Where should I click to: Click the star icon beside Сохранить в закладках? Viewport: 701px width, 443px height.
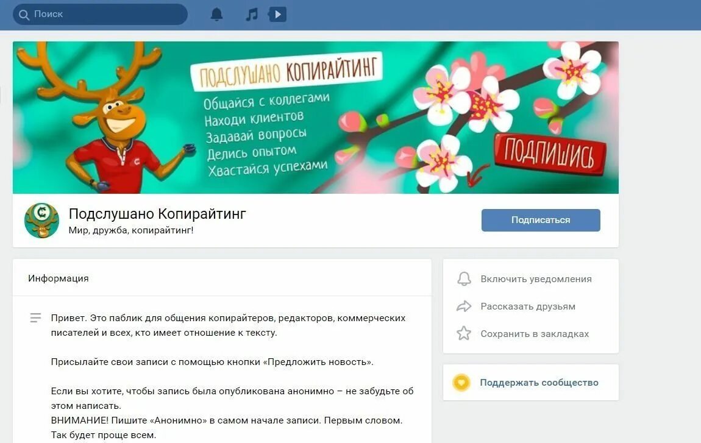pos(464,333)
